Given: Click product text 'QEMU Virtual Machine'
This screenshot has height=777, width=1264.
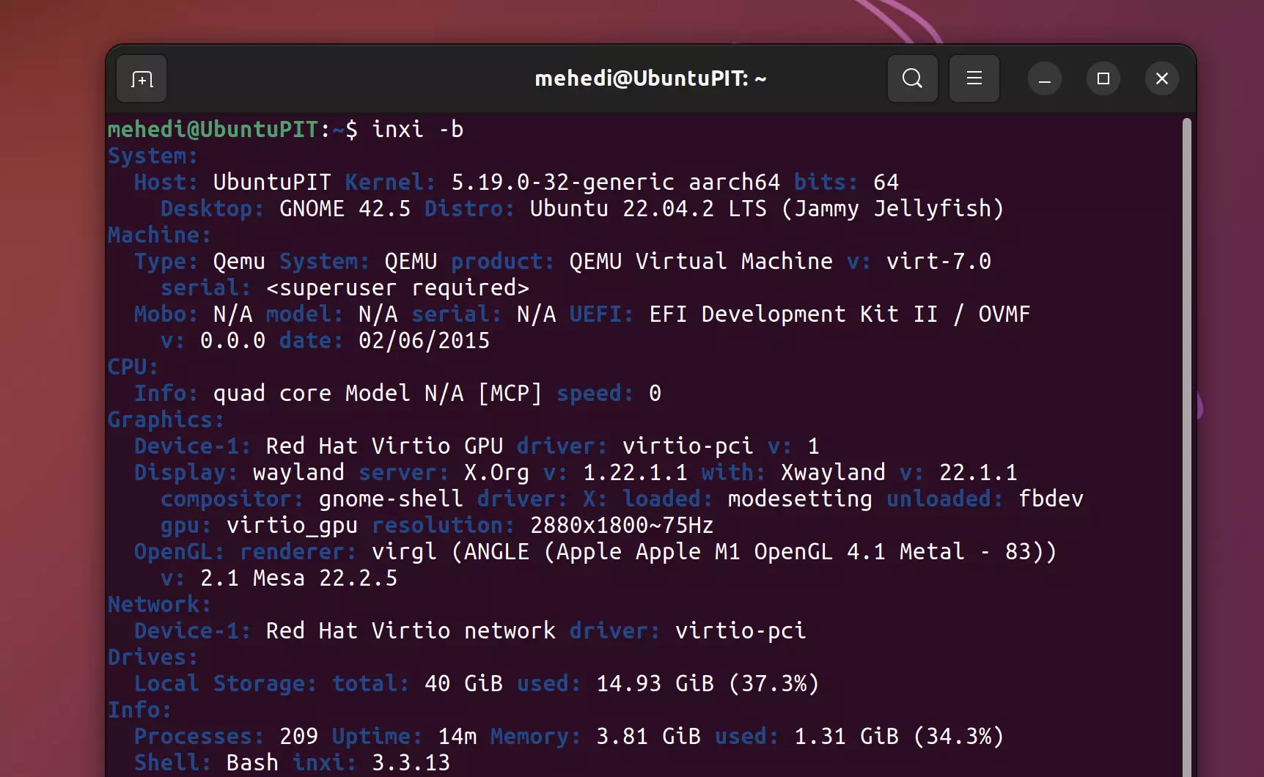Looking at the screenshot, I should (x=701, y=262).
